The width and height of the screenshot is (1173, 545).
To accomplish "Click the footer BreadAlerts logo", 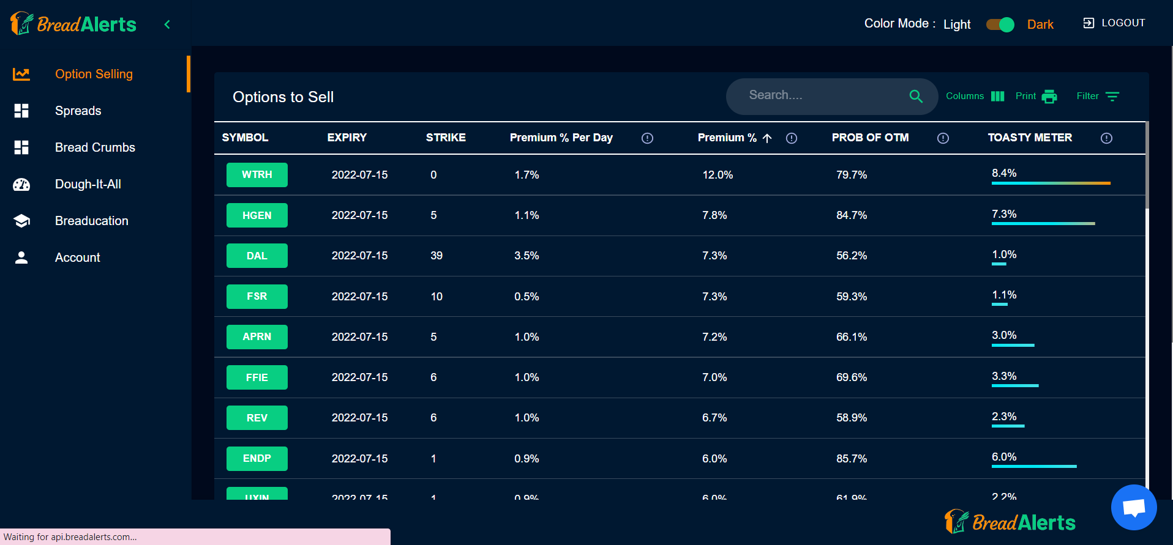I will pyautogui.click(x=1010, y=522).
